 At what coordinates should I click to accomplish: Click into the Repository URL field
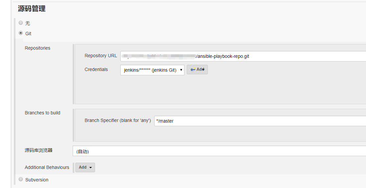243,56
